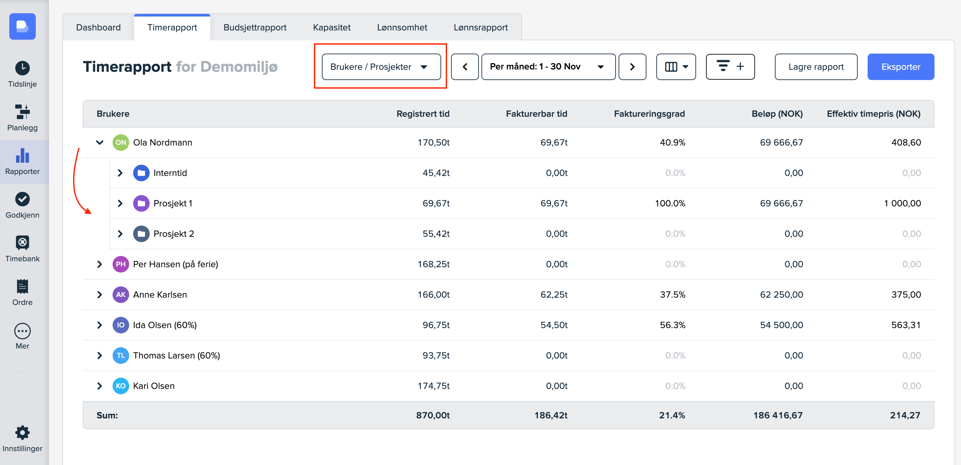
Task: Open Godkjenn checkmark icon
Action: pyautogui.click(x=23, y=199)
